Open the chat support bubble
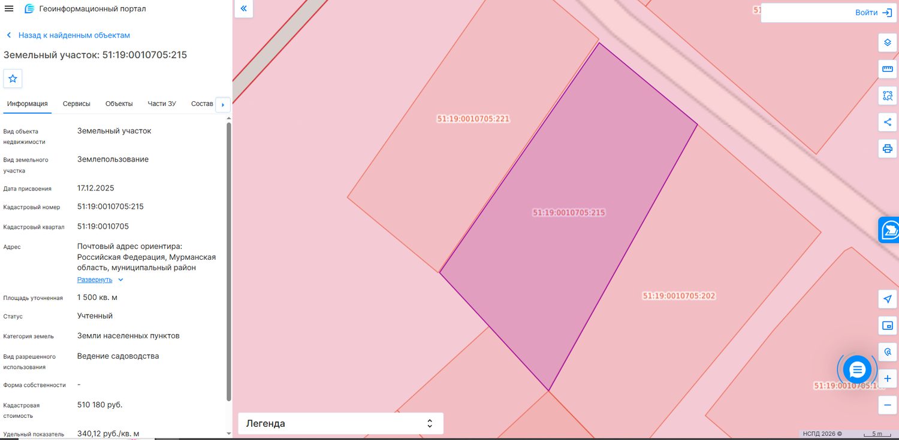 [857, 370]
